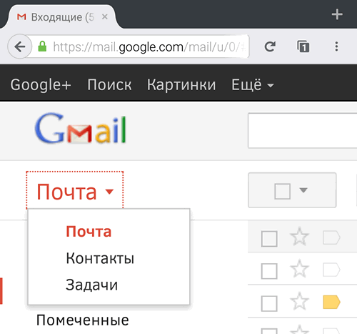Image resolution: width=357 pixels, height=334 pixels.
Task: Check the first email's checkbox
Action: (x=269, y=239)
